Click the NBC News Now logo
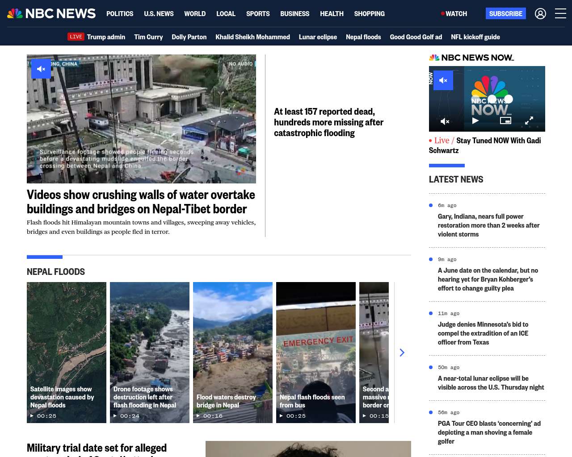572x457 pixels. coord(471,58)
